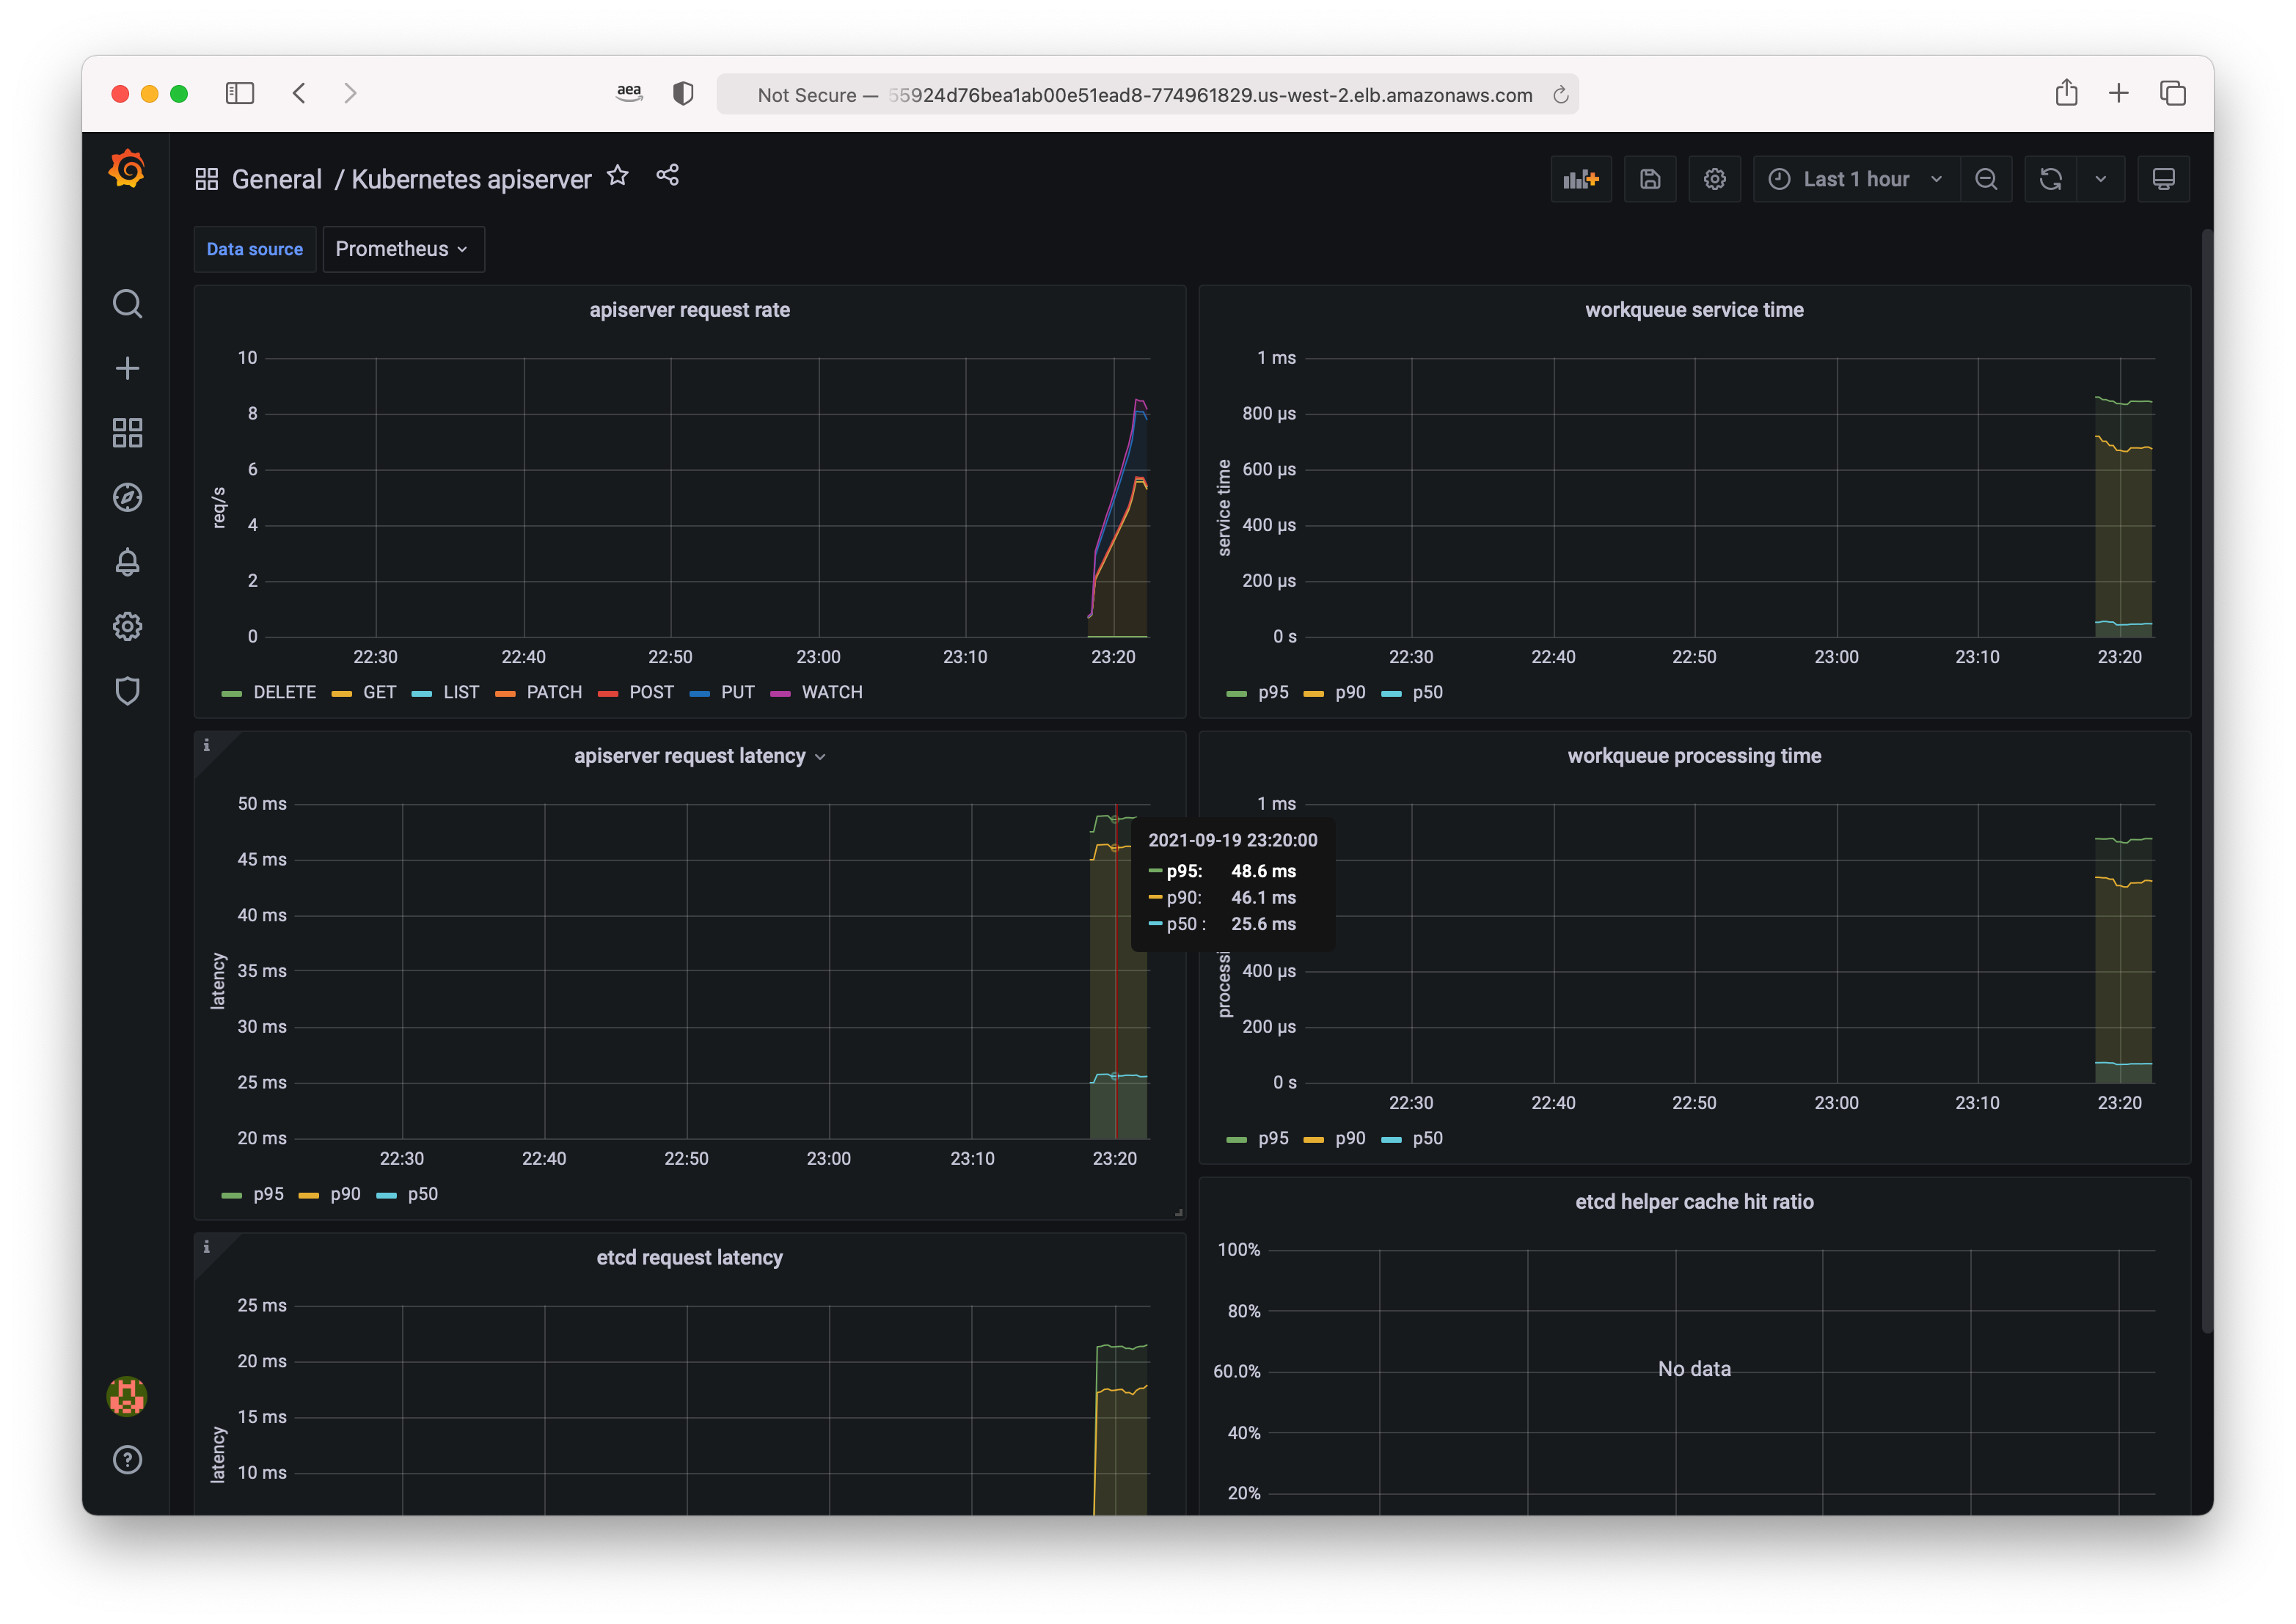This screenshot has height=1624, width=2296.
Task: Open the Create plus menu in sidebar
Action: pos(127,368)
